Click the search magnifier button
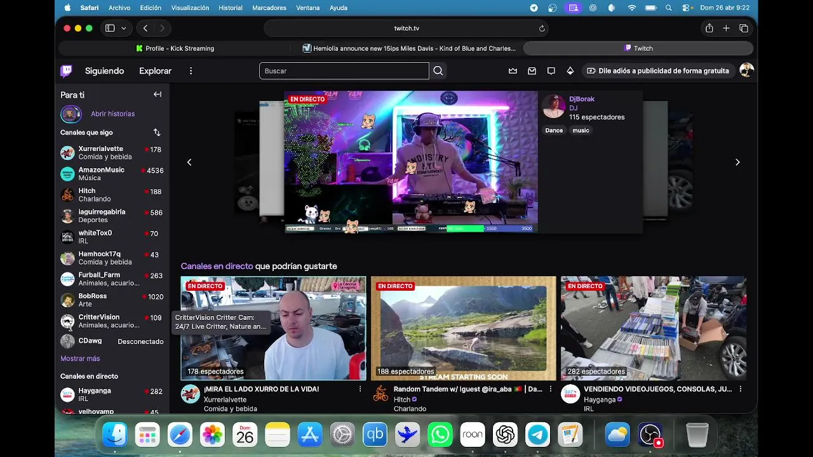This screenshot has height=457, width=813. pos(438,71)
